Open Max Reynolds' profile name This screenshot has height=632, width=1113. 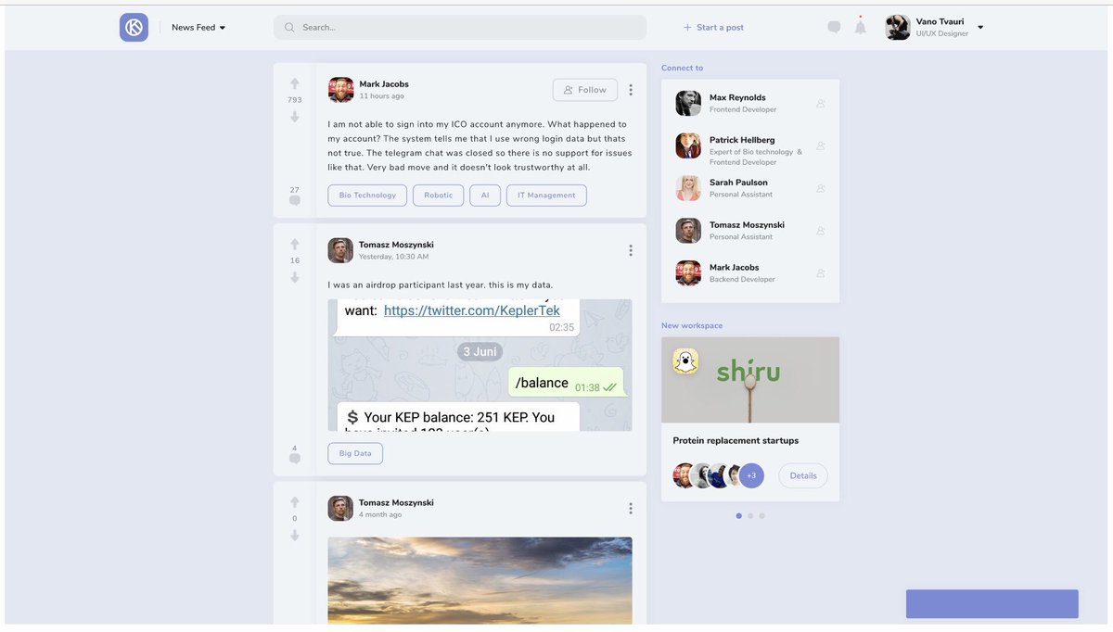[737, 97]
